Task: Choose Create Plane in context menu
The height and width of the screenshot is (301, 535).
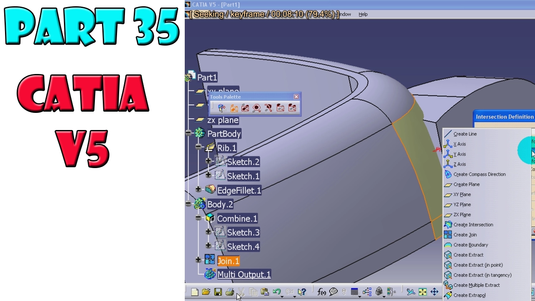Action: (466, 184)
